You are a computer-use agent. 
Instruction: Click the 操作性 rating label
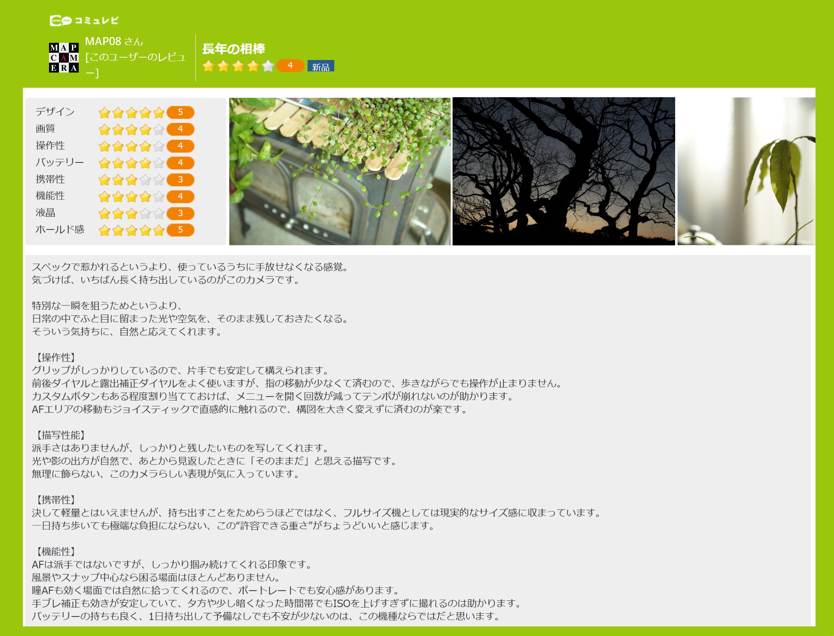[x=50, y=146]
